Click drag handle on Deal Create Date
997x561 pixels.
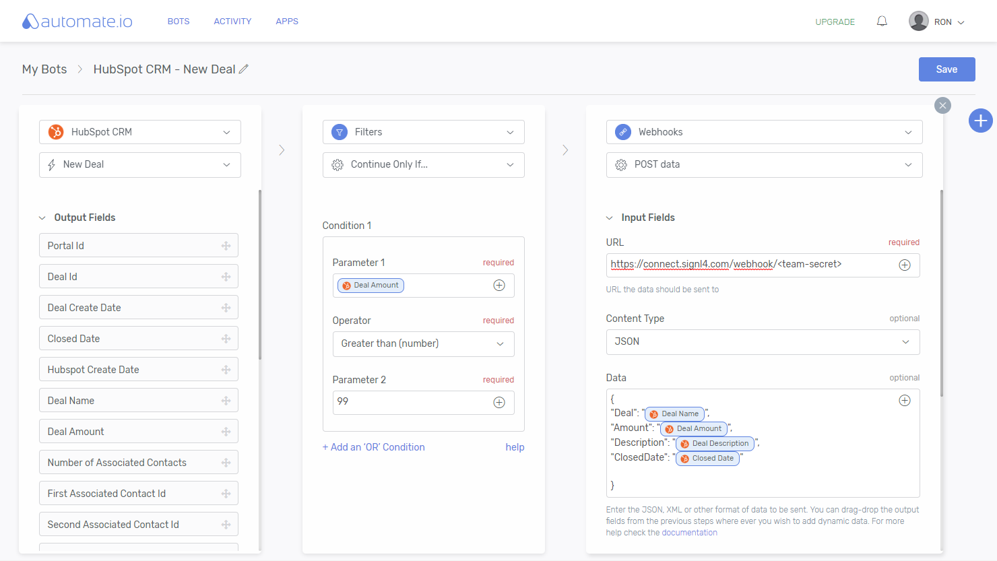226,308
